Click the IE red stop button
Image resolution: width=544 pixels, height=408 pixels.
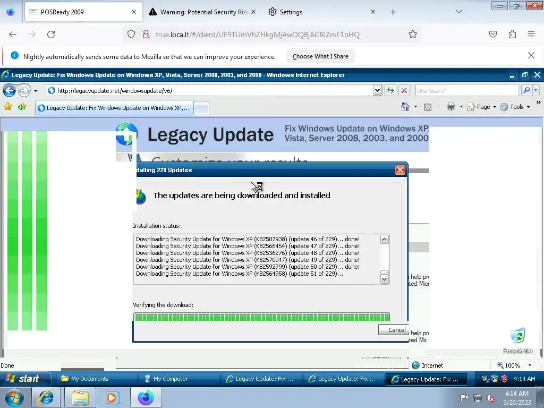404,91
